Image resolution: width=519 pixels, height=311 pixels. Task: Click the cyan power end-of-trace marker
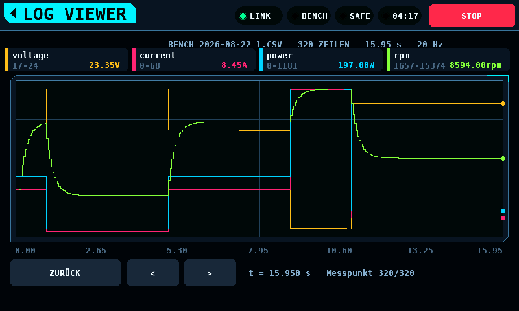pos(503,211)
